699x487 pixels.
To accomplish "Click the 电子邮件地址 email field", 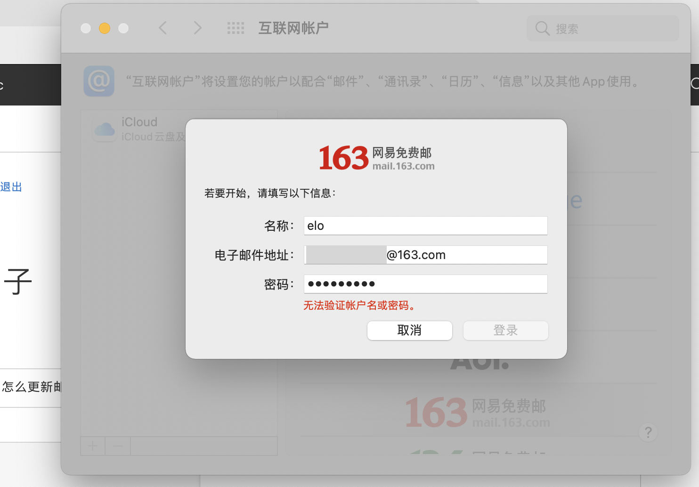I will (x=426, y=255).
